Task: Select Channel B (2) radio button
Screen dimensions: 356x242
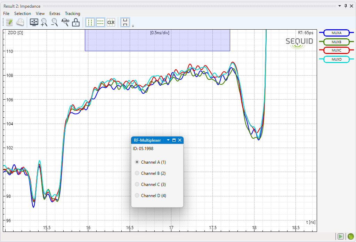Action: click(137, 173)
